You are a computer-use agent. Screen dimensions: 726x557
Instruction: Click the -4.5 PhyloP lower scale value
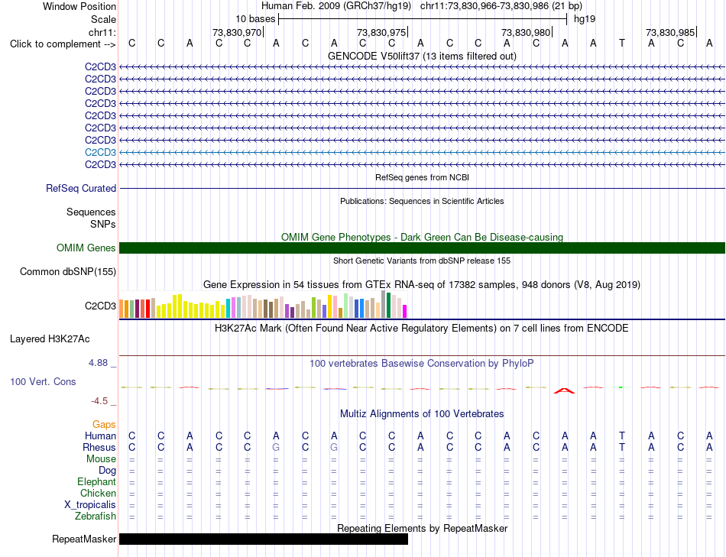point(99,401)
